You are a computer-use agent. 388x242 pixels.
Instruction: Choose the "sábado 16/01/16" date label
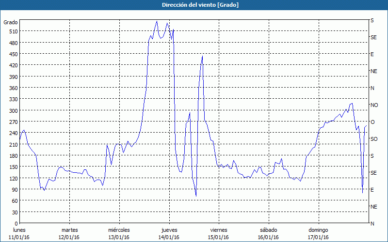click(x=268, y=233)
